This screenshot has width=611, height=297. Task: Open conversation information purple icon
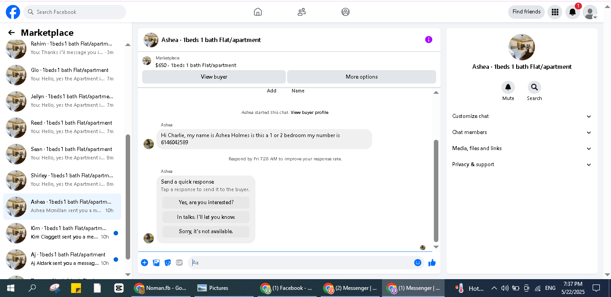pyautogui.click(x=429, y=40)
